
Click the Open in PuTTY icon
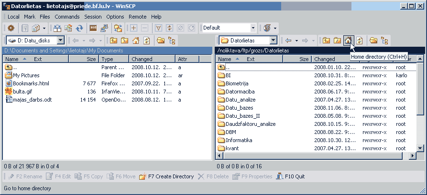(104, 28)
